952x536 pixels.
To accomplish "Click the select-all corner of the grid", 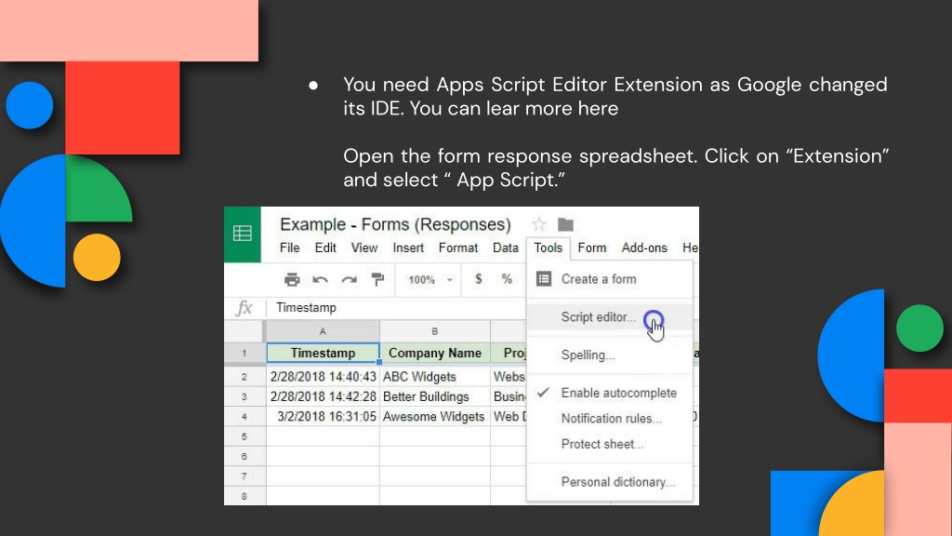I will pyautogui.click(x=245, y=331).
